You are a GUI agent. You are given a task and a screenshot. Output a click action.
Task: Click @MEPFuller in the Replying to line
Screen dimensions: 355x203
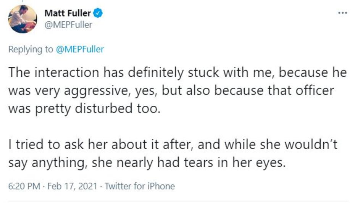pyautogui.click(x=80, y=49)
